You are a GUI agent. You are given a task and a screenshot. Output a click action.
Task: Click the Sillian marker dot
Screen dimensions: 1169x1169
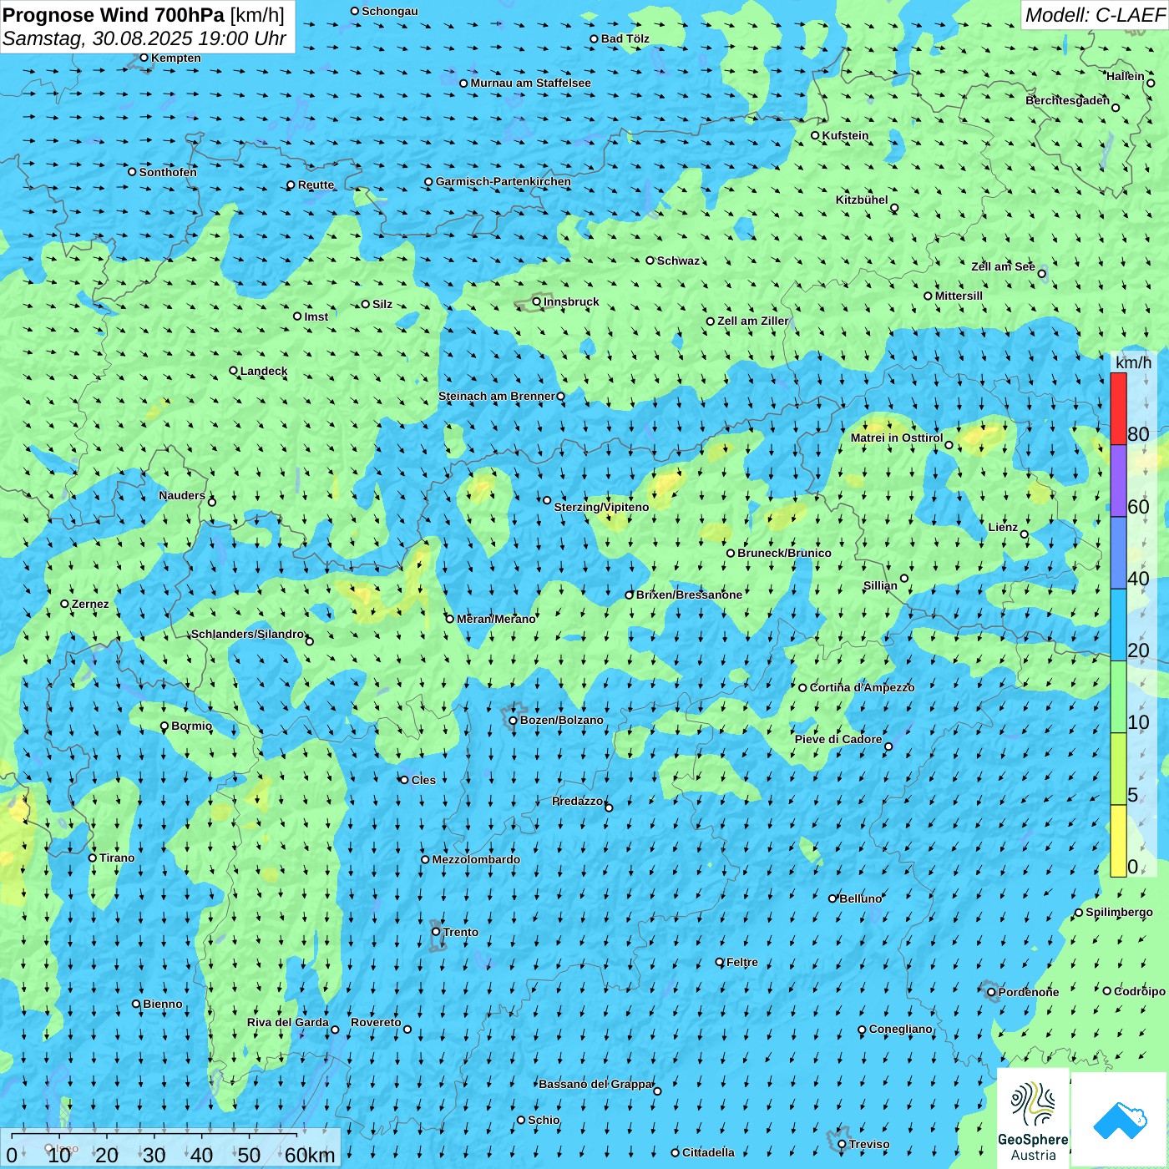point(904,578)
